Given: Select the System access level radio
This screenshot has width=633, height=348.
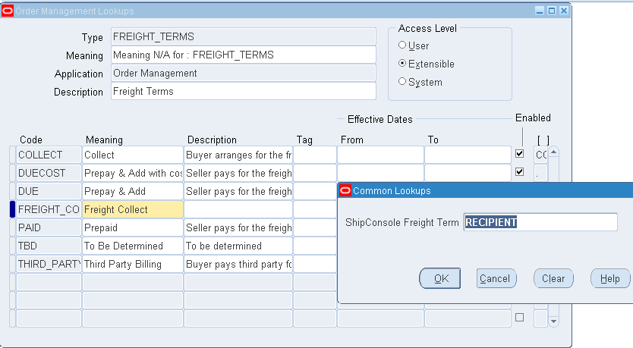Looking at the screenshot, I should pyautogui.click(x=402, y=81).
